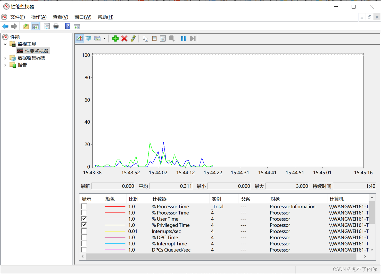Click the 最大 value field 3.000
Image resolution: width=381 pixels, height=274 pixels.
tap(287, 186)
